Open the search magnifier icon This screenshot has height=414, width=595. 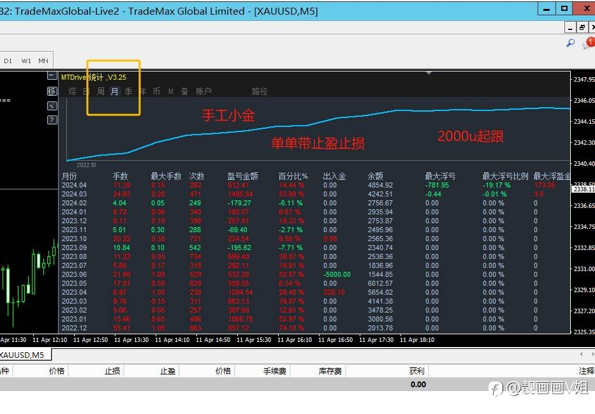[570, 43]
